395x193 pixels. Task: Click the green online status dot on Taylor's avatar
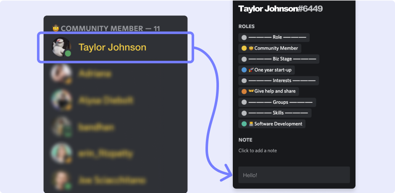[x=67, y=54]
